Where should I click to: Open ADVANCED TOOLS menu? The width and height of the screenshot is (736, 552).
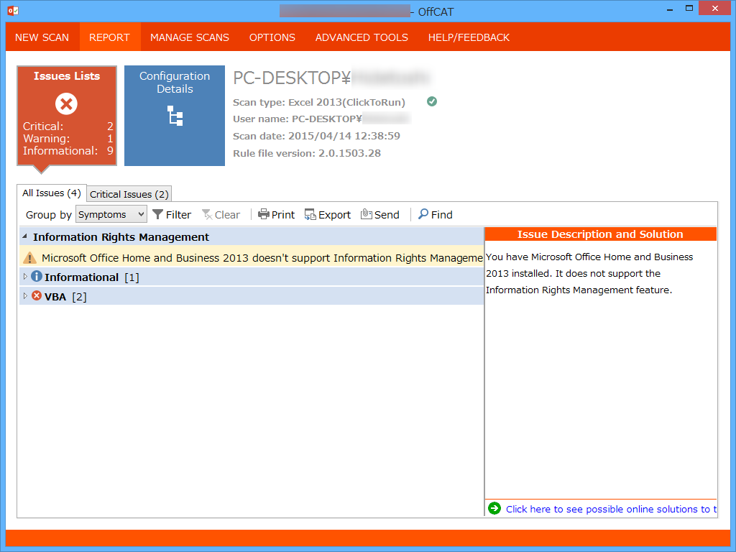click(x=362, y=37)
